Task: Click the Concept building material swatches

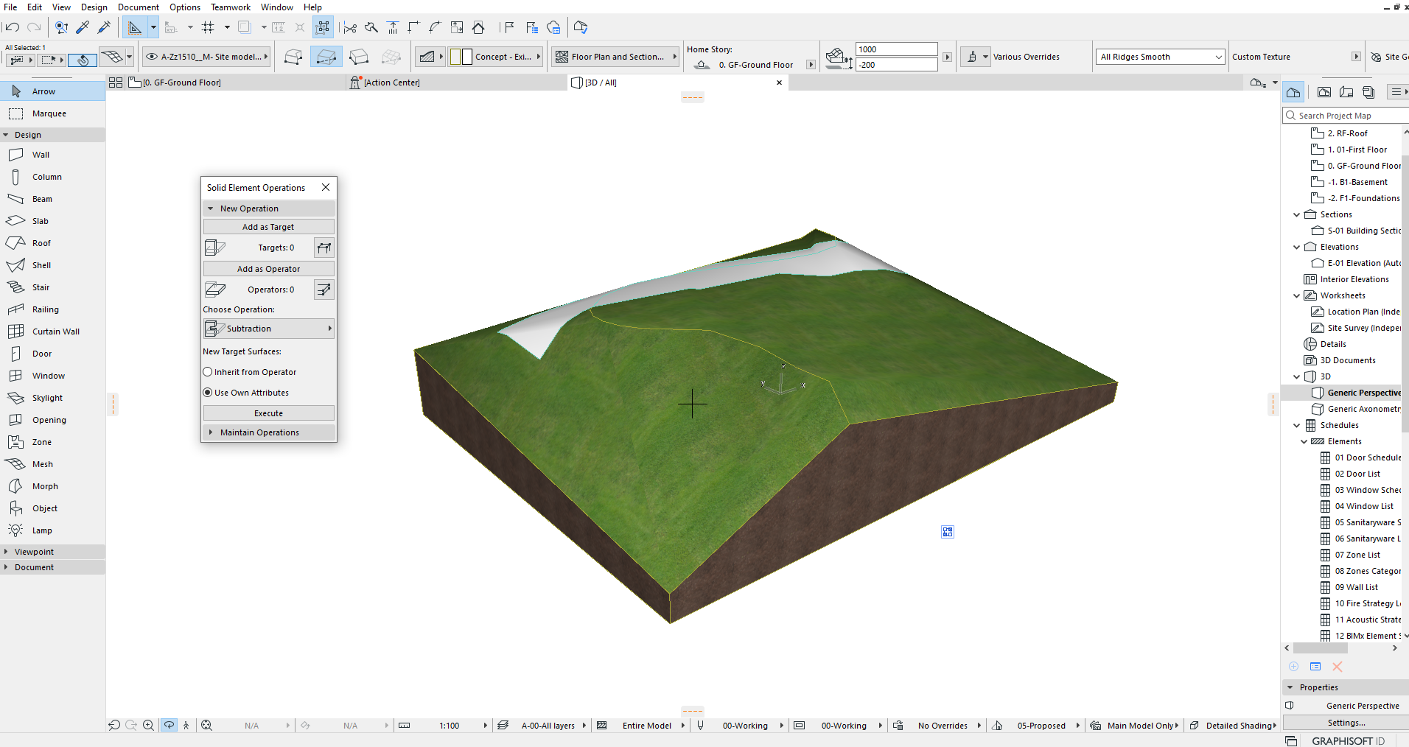Action: tap(461, 57)
